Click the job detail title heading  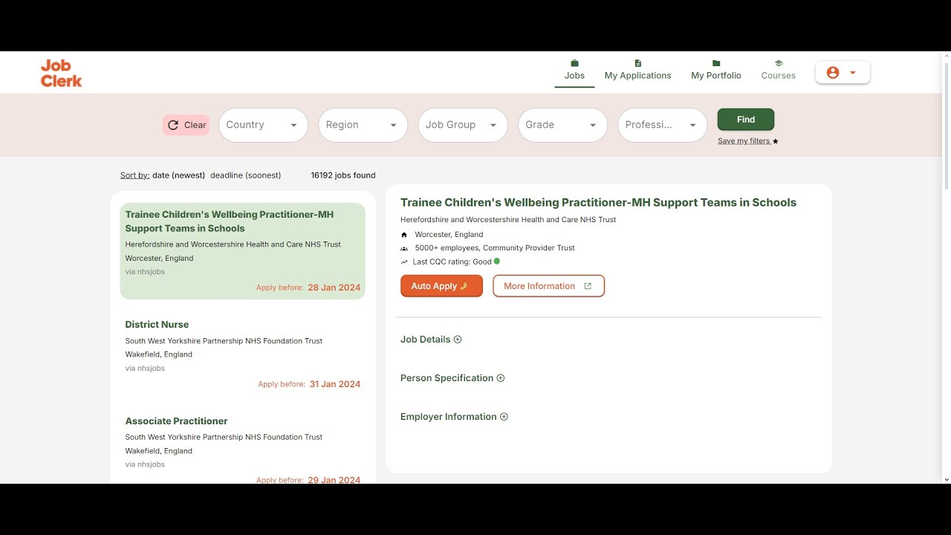(x=598, y=202)
